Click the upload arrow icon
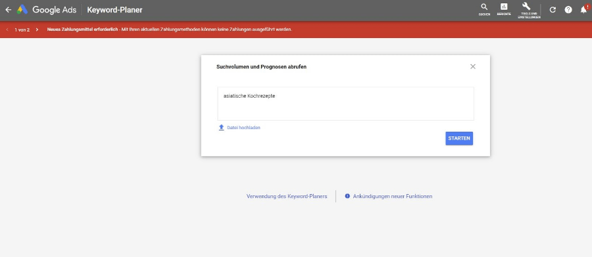Image resolution: width=592 pixels, height=257 pixels. point(221,128)
